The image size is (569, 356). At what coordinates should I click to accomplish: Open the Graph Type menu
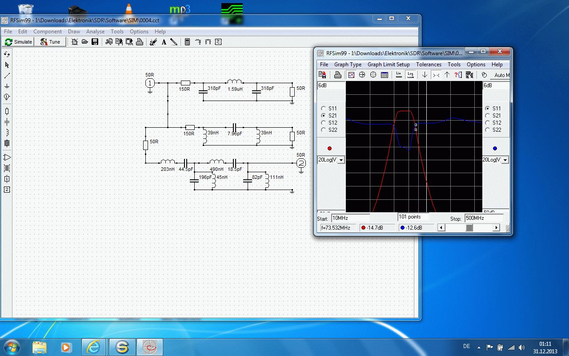click(x=348, y=65)
